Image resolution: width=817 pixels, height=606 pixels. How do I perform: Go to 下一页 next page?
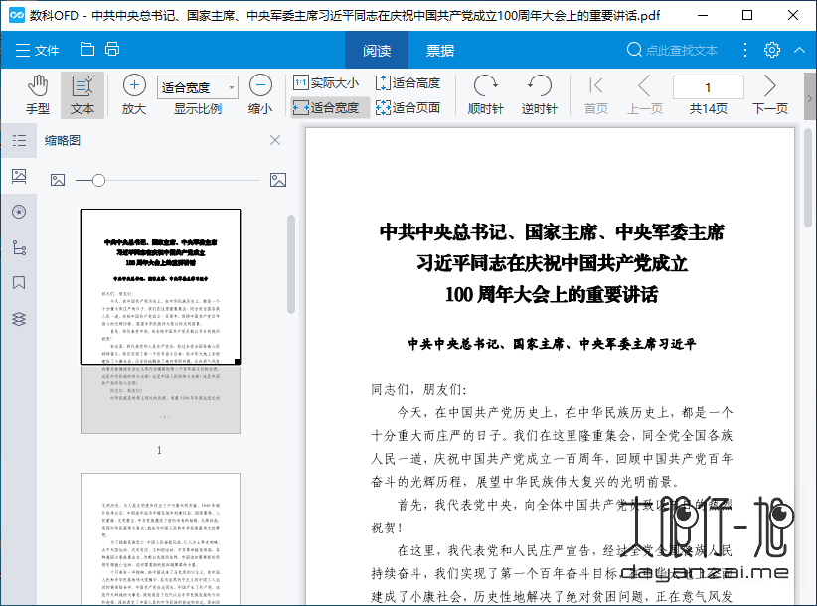point(770,94)
